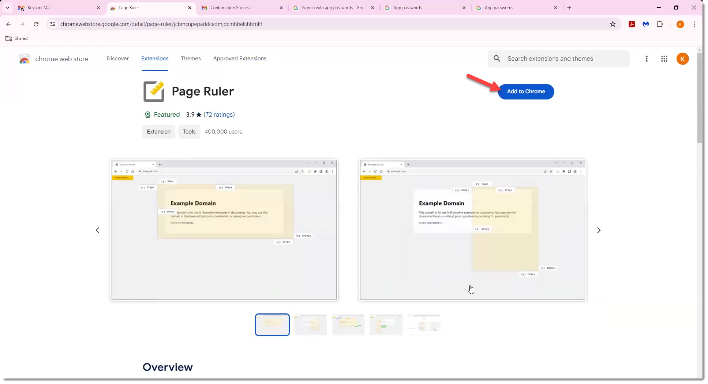This screenshot has height=384, width=708.
Task: Click the Page Ruler extension logo
Action: (154, 91)
